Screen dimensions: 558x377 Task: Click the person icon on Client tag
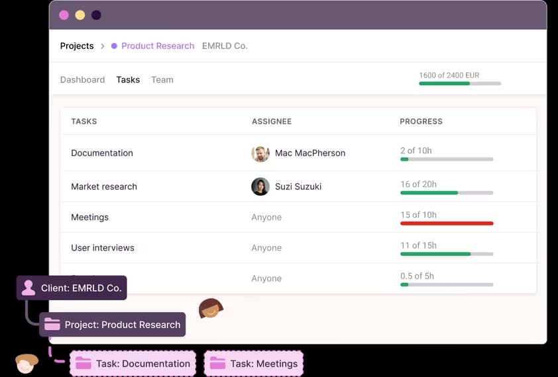28,288
